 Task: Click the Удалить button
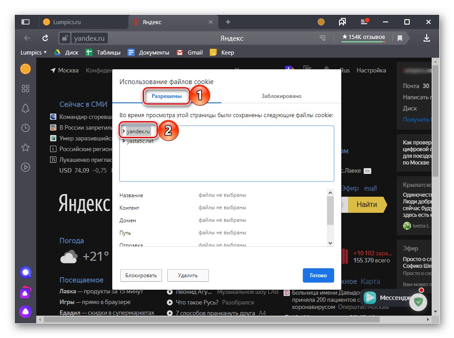[x=187, y=275]
